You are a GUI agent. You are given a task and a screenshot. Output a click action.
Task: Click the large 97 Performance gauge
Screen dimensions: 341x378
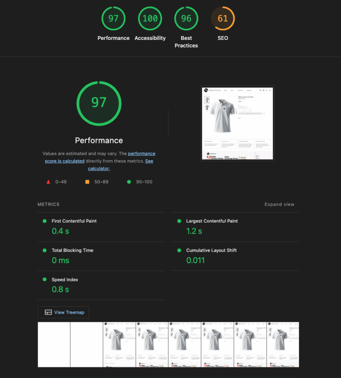point(99,103)
